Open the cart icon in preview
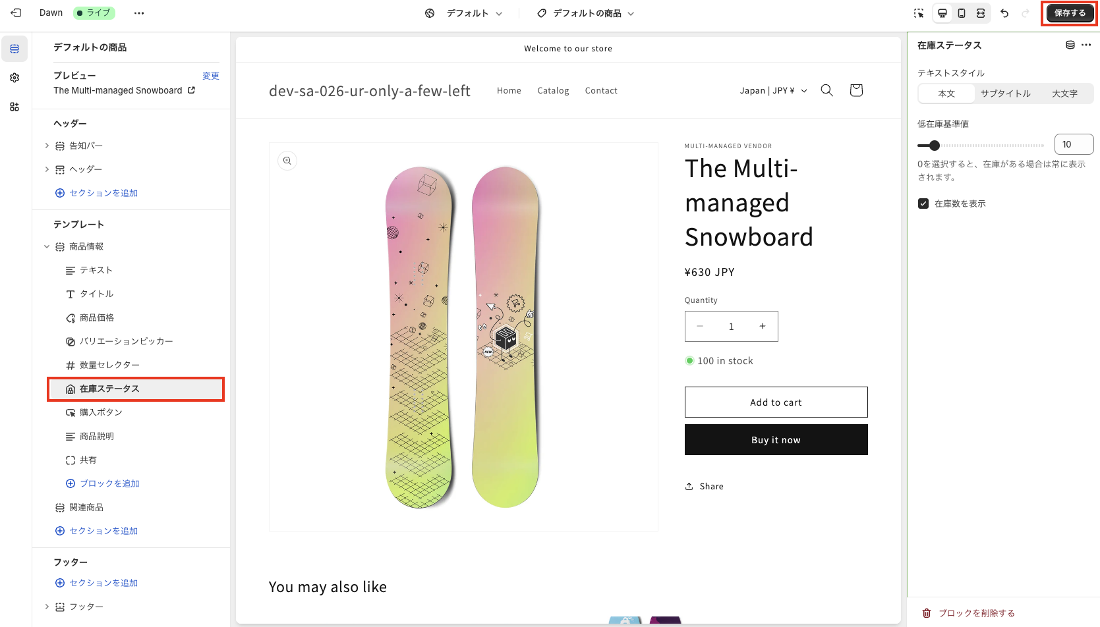Viewport: 1100px width, 627px height. pos(856,90)
